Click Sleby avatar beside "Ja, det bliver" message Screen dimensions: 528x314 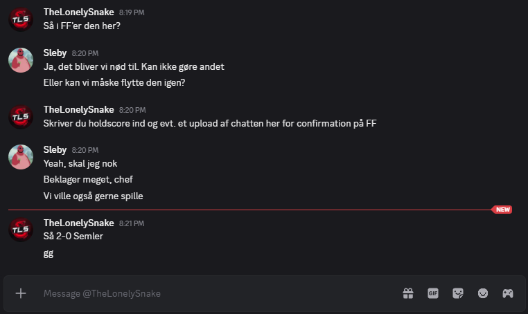click(x=21, y=59)
